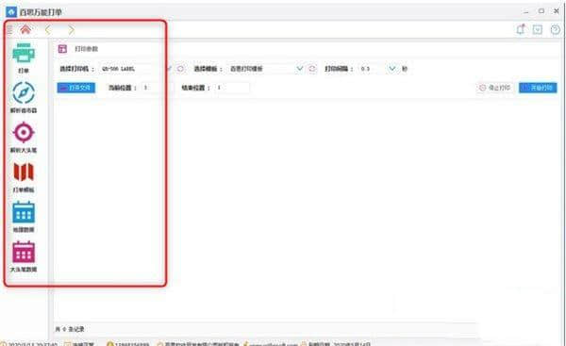
Task: Expand the print interval dropdown arrow
Action: point(391,68)
